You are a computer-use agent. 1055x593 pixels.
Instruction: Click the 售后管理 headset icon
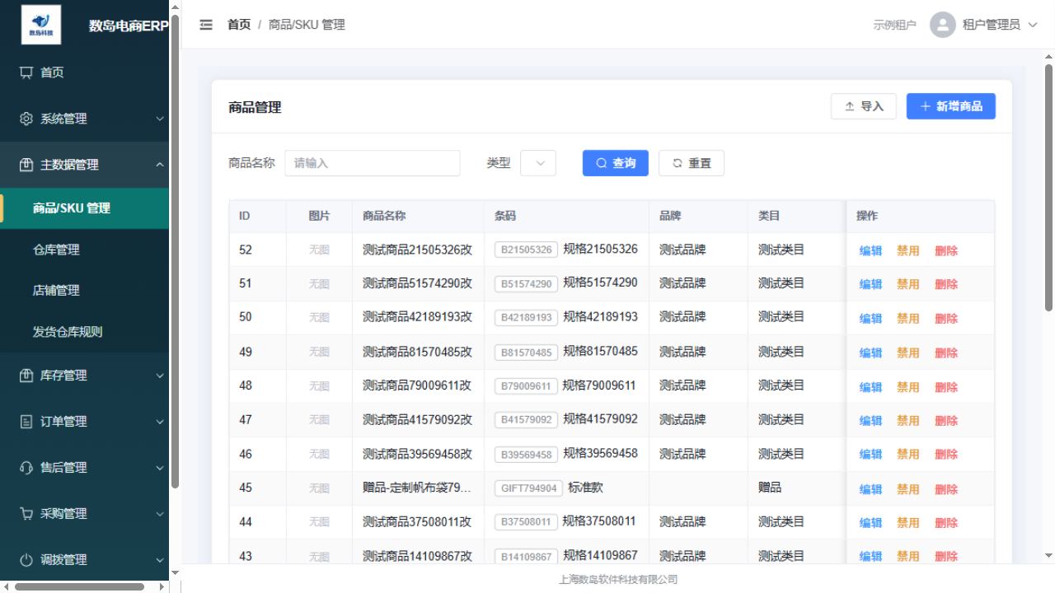tap(26, 468)
